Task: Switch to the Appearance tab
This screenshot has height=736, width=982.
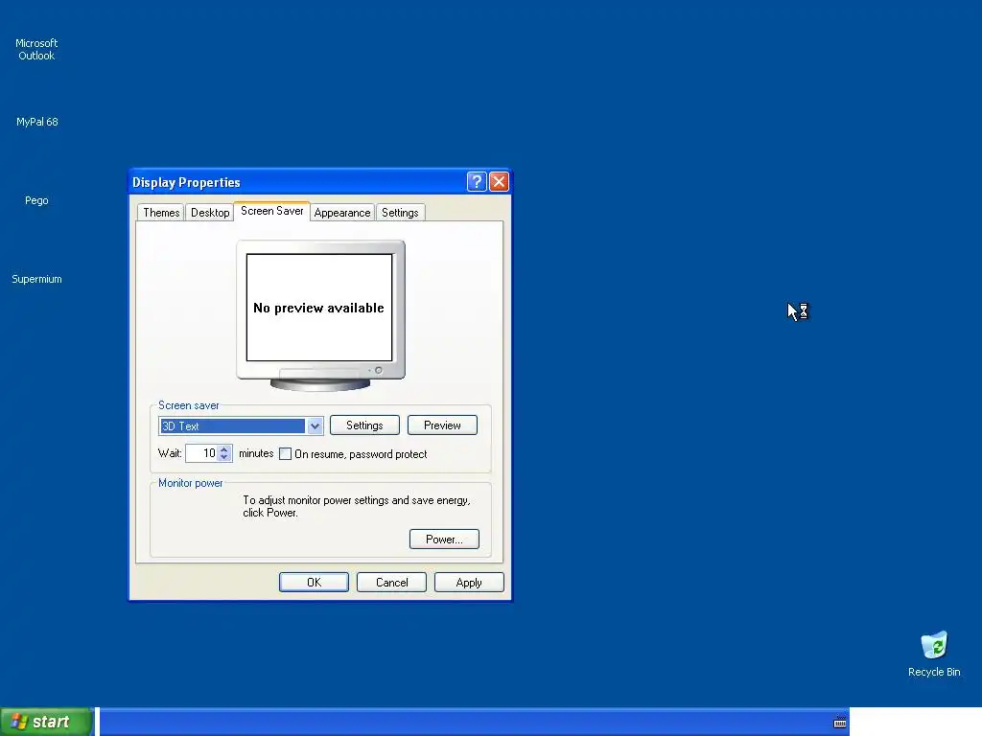Action: click(x=342, y=212)
